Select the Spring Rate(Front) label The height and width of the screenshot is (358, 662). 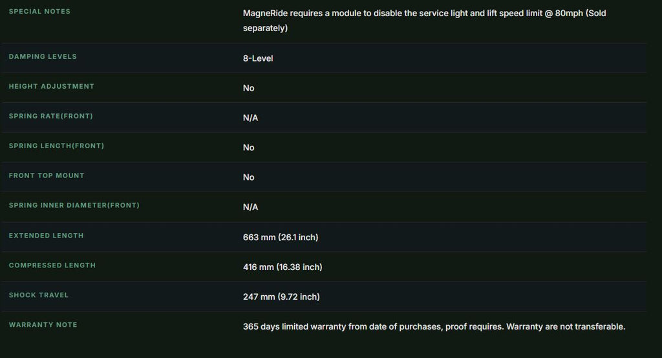tap(50, 116)
